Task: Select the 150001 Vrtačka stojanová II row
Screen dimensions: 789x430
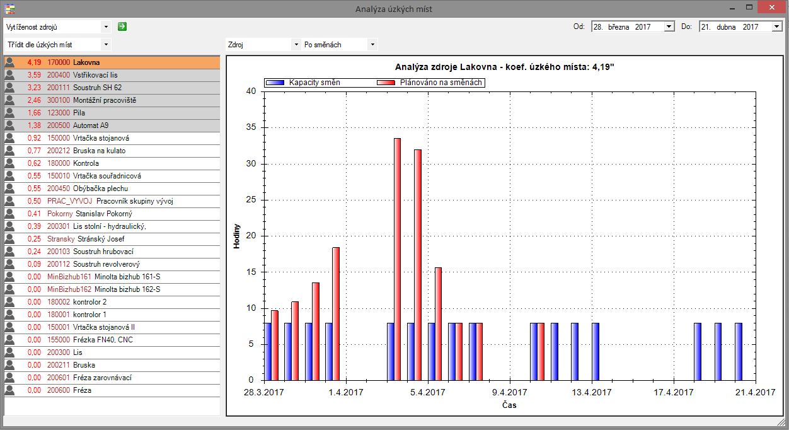Action: 112,327
